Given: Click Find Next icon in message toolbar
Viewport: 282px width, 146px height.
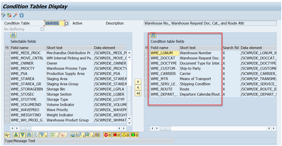Looking at the screenshot, I should [35, 135].
